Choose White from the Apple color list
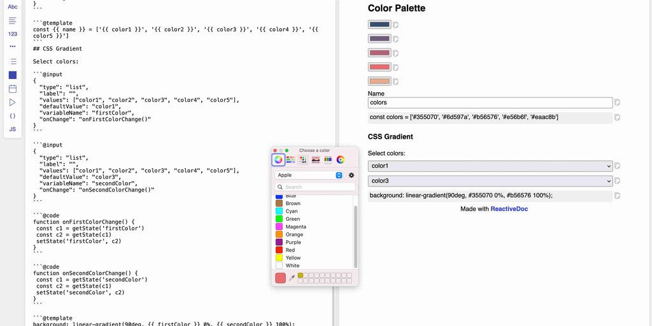The image size is (652, 326). pyautogui.click(x=292, y=266)
